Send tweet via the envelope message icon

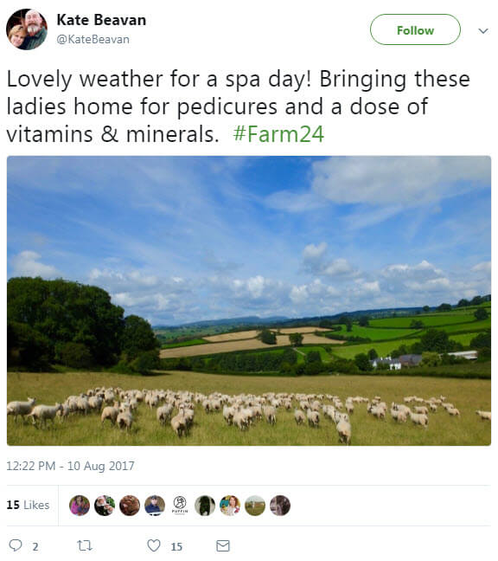tap(223, 545)
